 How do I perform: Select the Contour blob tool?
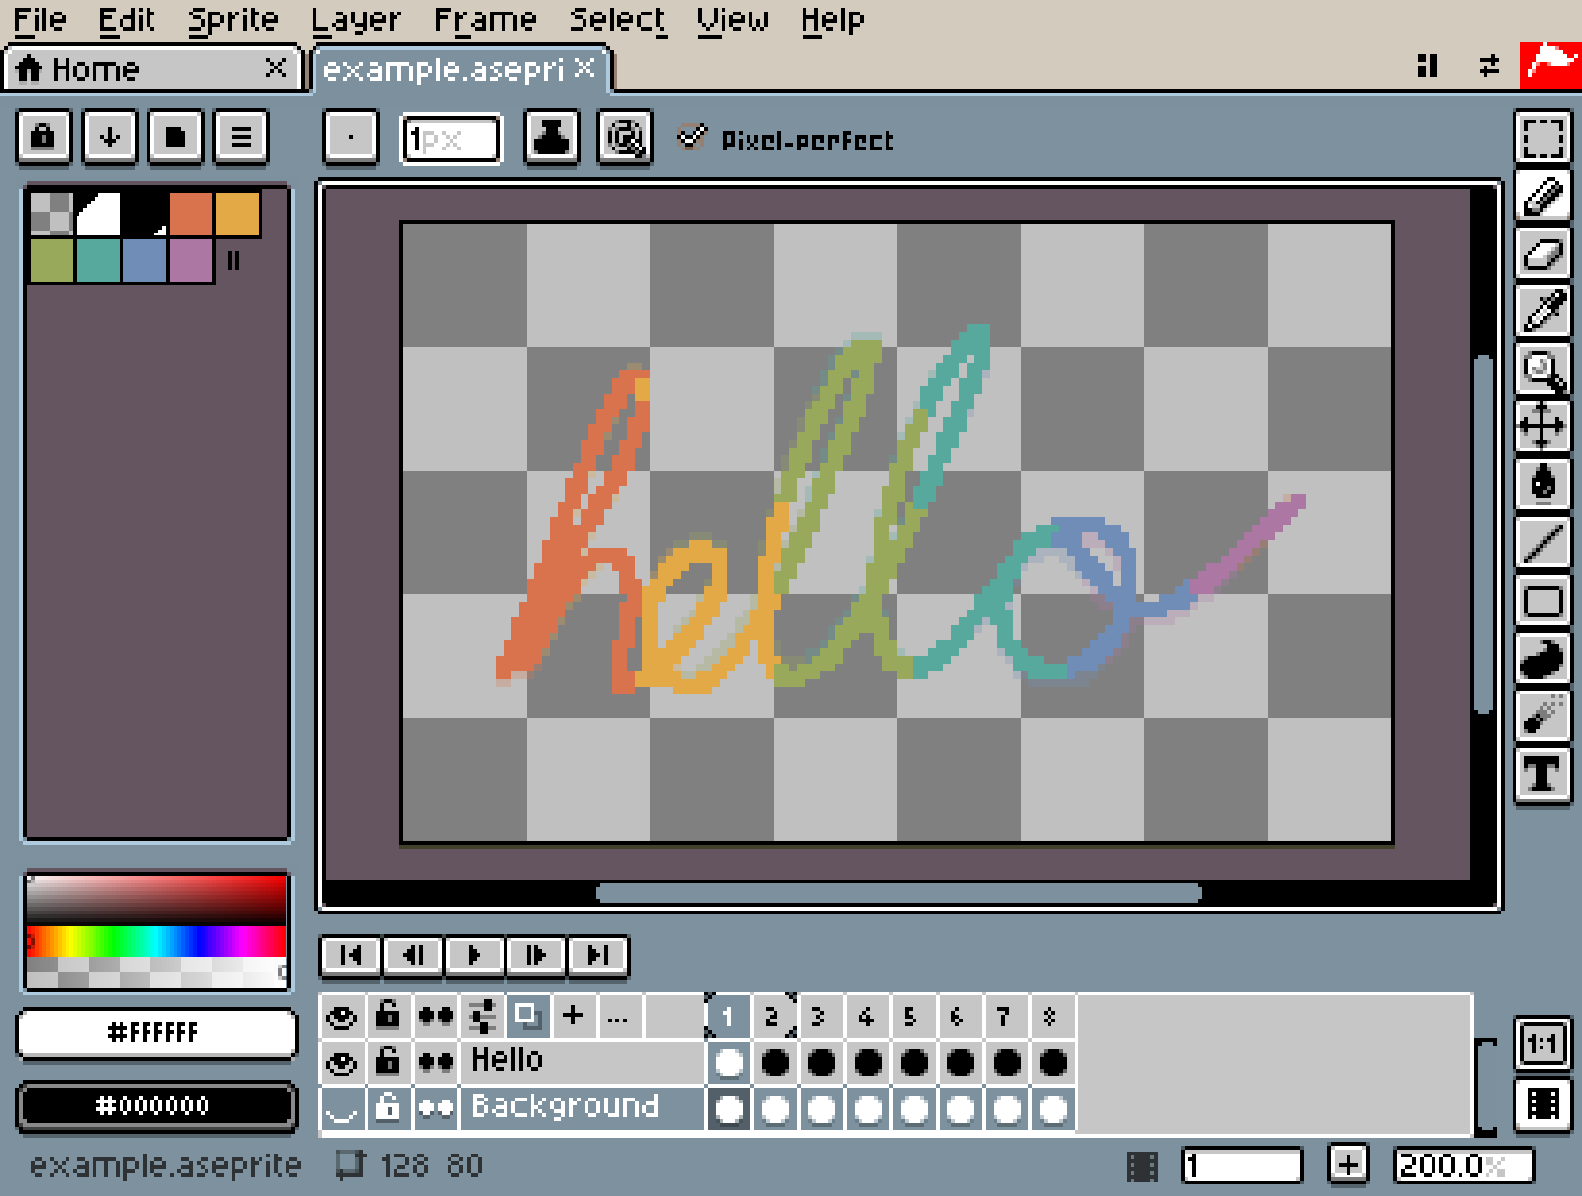pos(1542,659)
